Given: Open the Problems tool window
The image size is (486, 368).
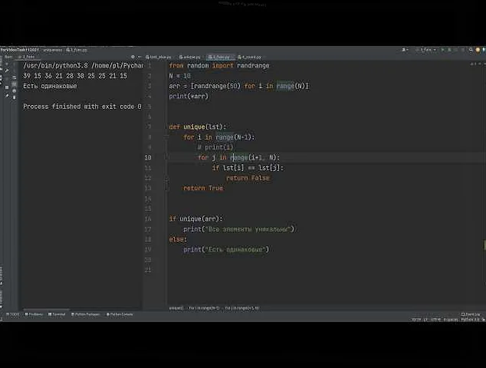Looking at the screenshot, I should point(34,314).
